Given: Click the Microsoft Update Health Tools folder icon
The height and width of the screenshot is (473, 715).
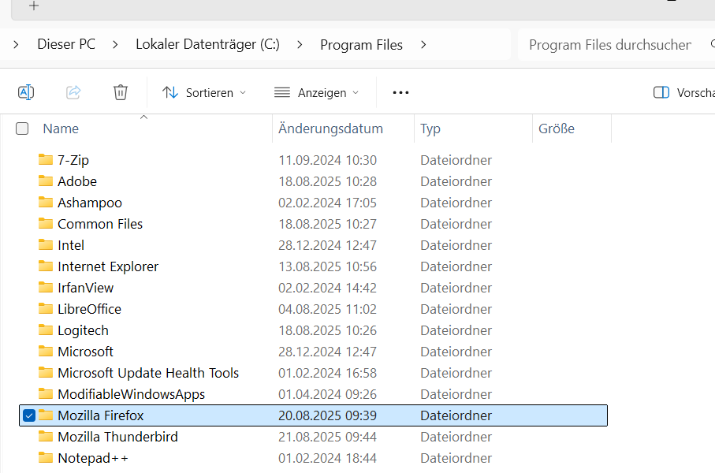Looking at the screenshot, I should 46,373.
